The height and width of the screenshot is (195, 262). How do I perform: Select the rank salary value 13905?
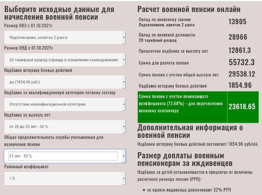tap(237, 22)
